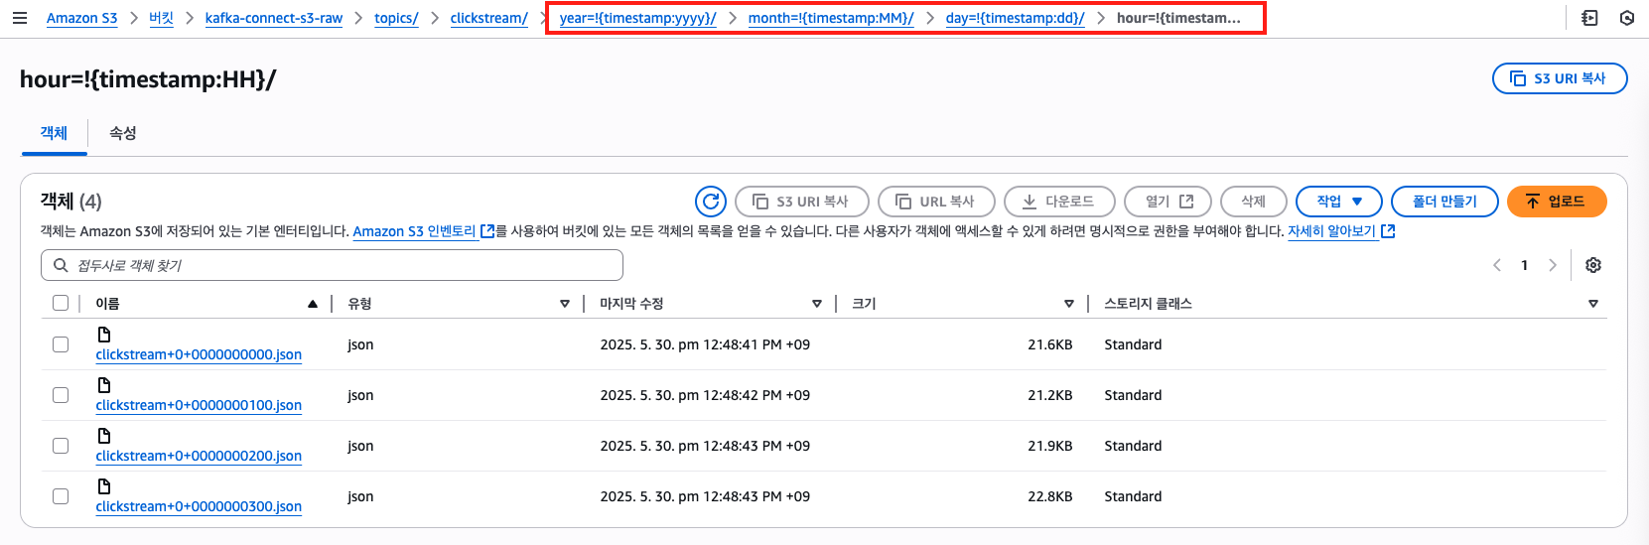Viewport: 1649px width, 545px height.
Task: Switch to the 속성 tab
Action: coord(122,133)
